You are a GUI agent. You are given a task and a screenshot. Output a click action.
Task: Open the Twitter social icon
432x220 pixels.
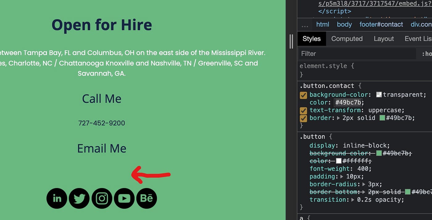pyautogui.click(x=79, y=198)
